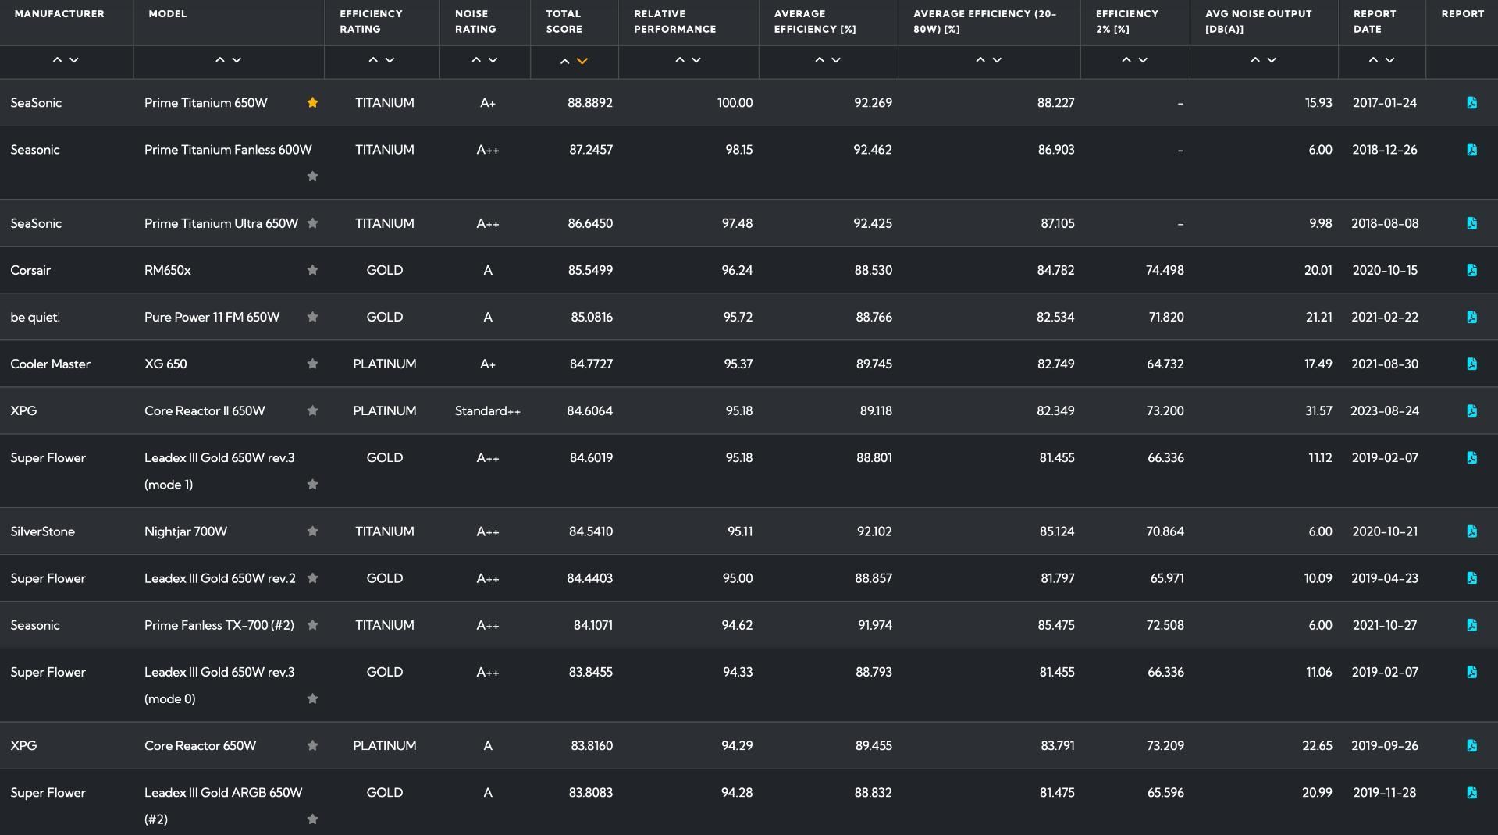Sort Average Efficiency [%] descending
The image size is (1498, 835).
click(x=836, y=60)
